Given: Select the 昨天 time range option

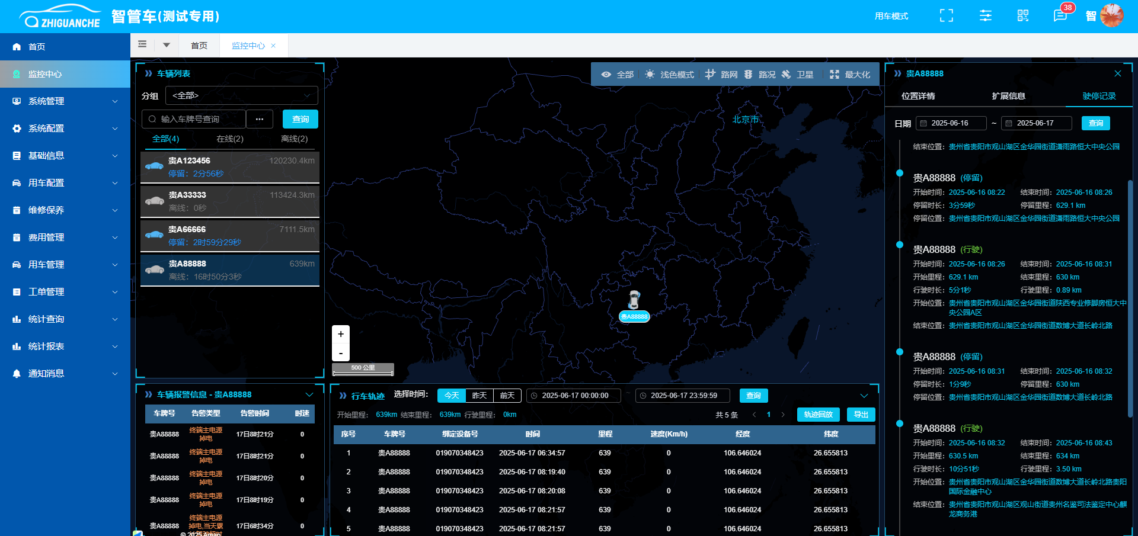Looking at the screenshot, I should pos(480,396).
